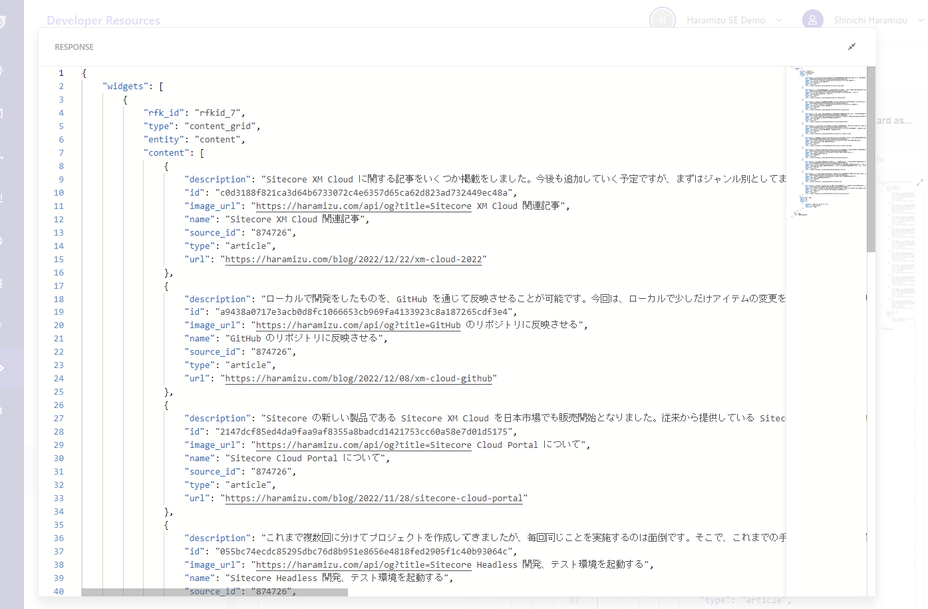Follow the sitecore-cloud-portal blog URL link
Screen dimensions: 928x609
coord(374,499)
